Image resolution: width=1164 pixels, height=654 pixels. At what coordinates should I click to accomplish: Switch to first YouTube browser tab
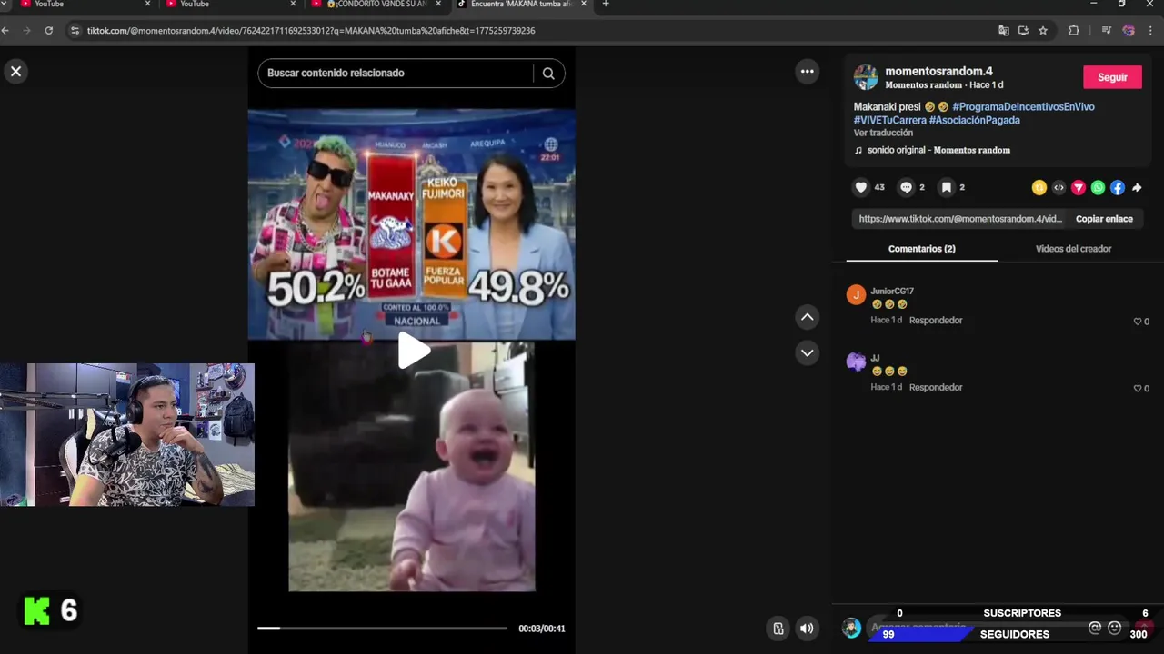tap(82, 5)
